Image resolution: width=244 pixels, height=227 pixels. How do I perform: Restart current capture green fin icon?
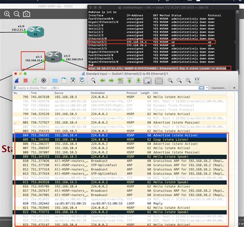pos(34,80)
